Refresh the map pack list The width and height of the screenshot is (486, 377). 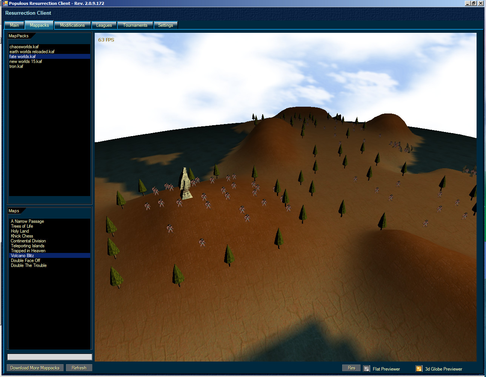coord(79,368)
